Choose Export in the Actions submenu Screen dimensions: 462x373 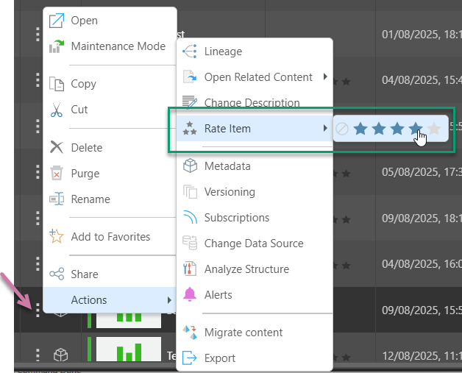(x=219, y=358)
